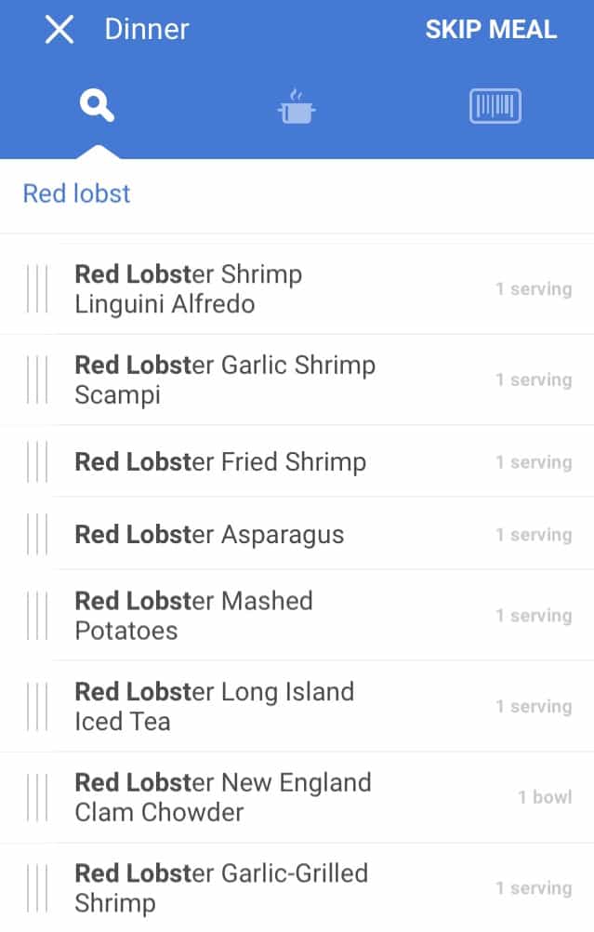Viewport: 594px width, 932px height.
Task: Select the magnifier search tab
Action: (x=97, y=107)
